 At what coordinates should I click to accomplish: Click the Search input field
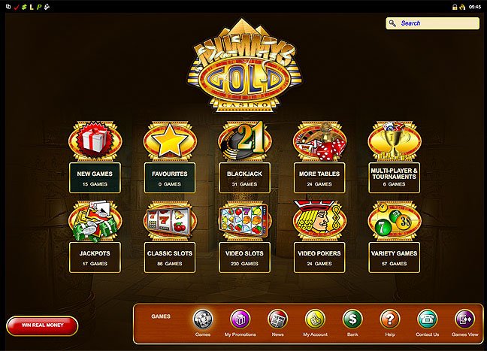[432, 23]
